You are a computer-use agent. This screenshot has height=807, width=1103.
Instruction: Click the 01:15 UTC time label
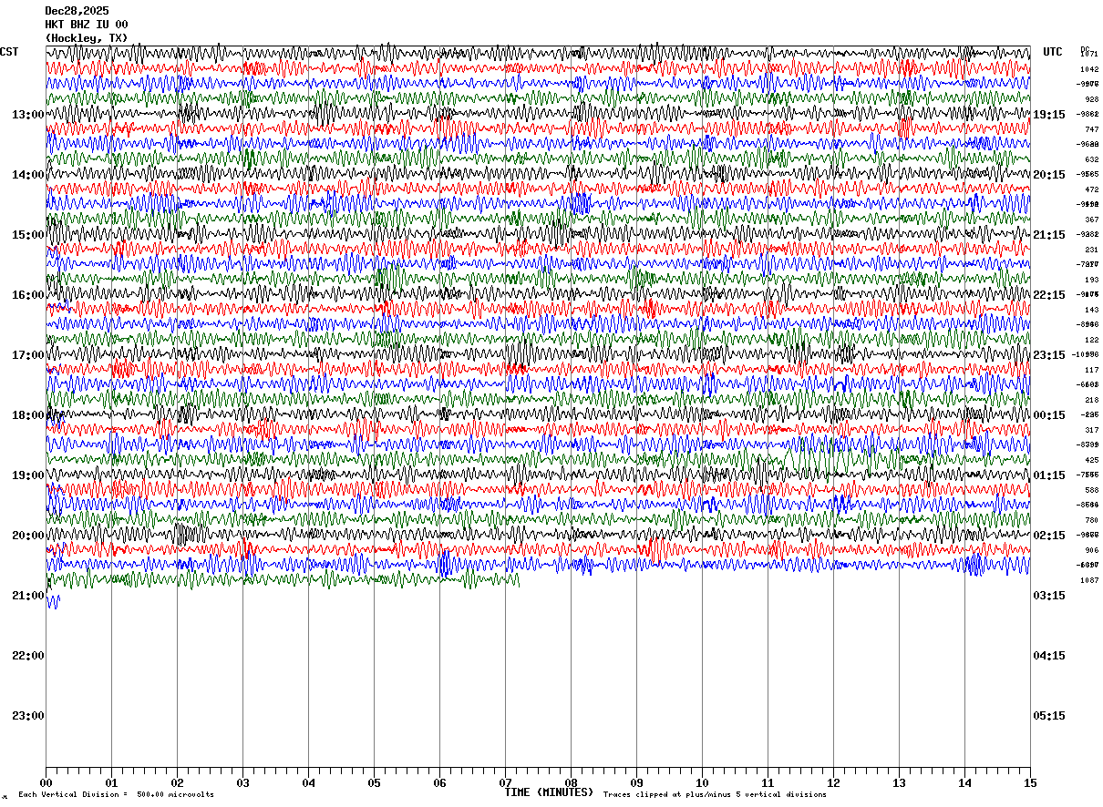pyautogui.click(x=1049, y=475)
